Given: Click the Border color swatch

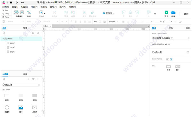Looking at the screenshot, I should coord(123,22).
